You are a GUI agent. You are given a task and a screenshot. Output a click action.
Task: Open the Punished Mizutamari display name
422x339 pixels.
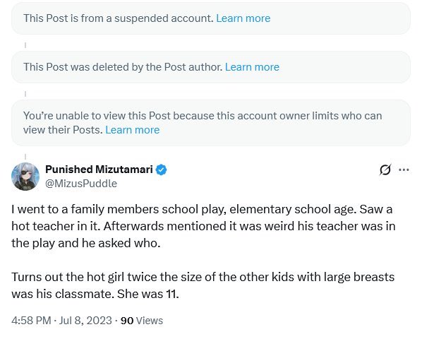tap(99, 169)
